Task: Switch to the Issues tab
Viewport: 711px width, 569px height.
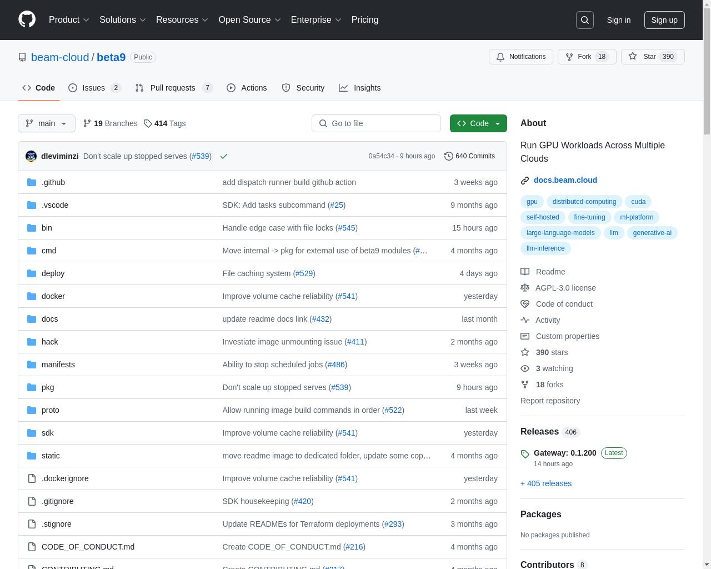Action: tap(94, 88)
